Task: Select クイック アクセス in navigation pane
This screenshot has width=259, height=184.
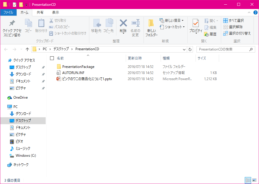Action: pos(24,60)
